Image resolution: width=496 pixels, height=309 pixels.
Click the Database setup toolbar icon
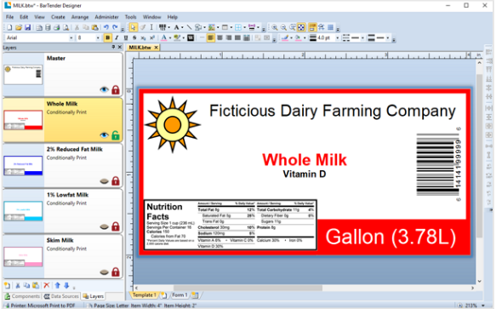(x=48, y=27)
